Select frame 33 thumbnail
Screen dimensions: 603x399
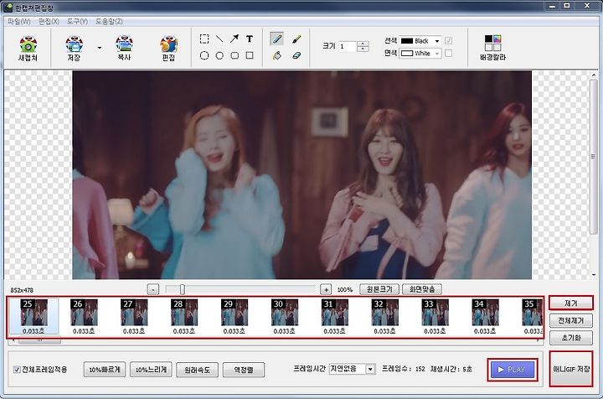435,316
